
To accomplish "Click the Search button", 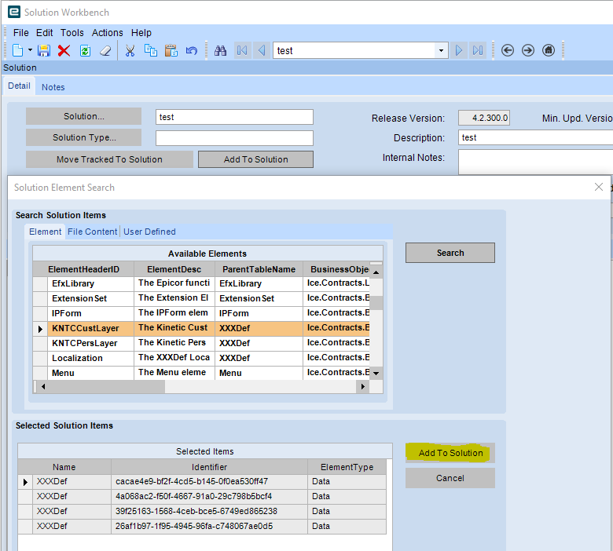I will [x=450, y=253].
